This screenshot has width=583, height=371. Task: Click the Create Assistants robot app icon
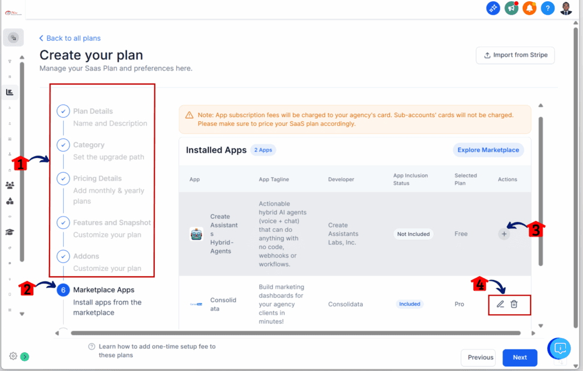click(x=196, y=234)
